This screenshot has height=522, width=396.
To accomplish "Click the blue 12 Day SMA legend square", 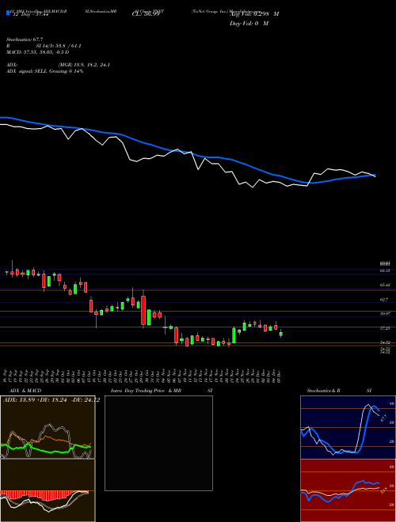I will 9,13.
